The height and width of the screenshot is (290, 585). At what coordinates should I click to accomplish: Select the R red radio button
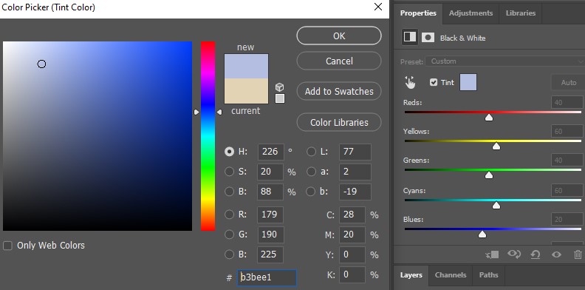229,214
